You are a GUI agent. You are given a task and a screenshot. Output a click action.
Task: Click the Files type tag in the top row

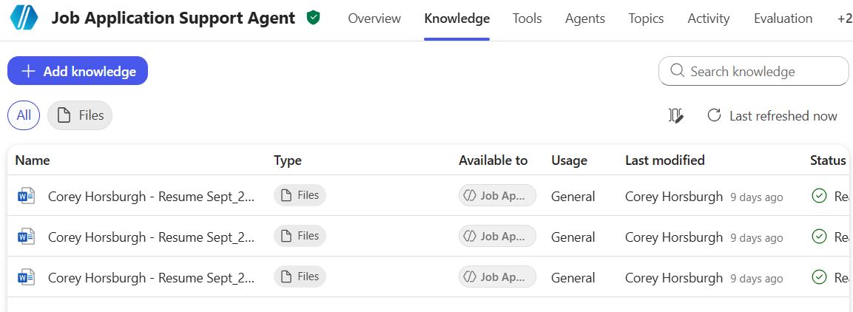tap(300, 195)
